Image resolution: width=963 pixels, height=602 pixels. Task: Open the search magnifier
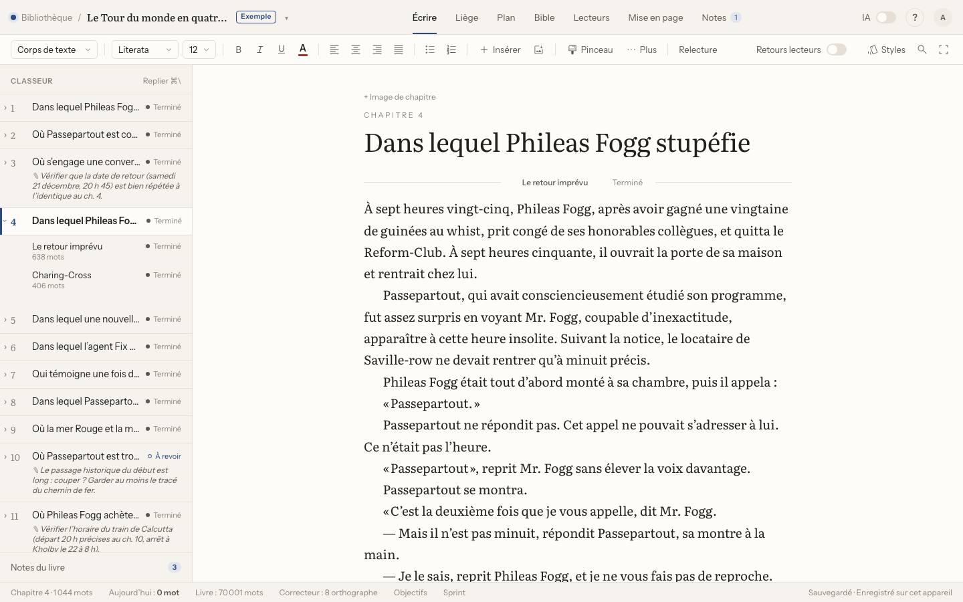(x=922, y=49)
